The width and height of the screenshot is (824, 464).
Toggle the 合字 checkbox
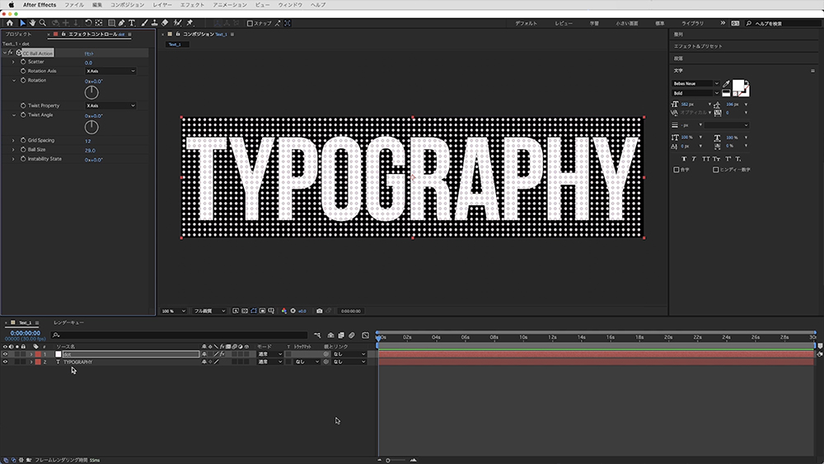click(x=677, y=169)
